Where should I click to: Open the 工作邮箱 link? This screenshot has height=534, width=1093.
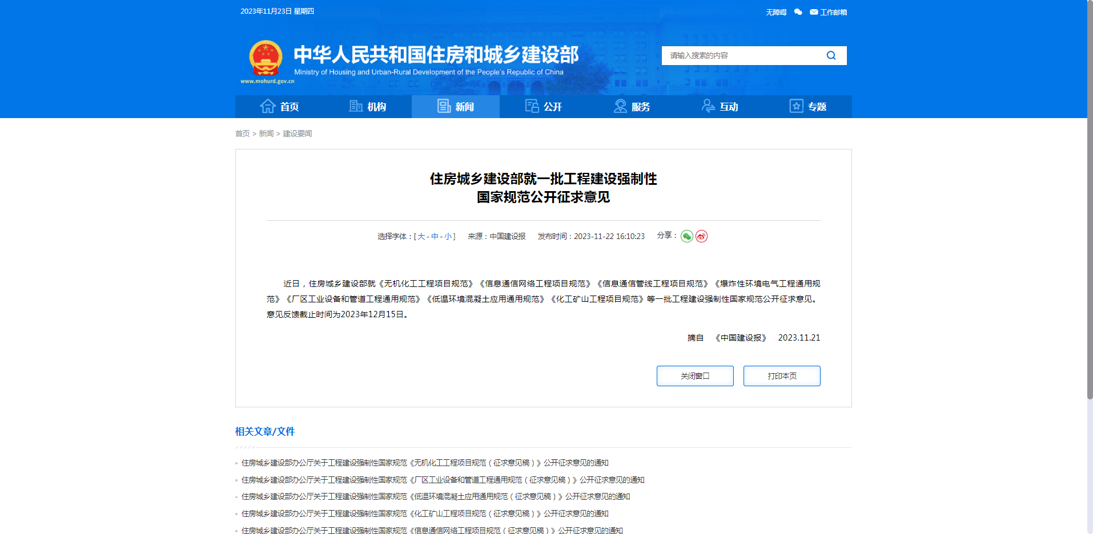(833, 12)
